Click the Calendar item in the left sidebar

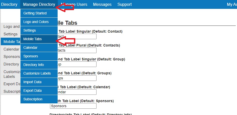pyautogui.click(x=11, y=49)
